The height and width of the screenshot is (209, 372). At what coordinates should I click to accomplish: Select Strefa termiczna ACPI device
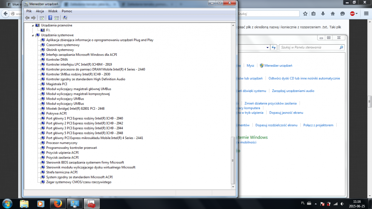(x=62, y=172)
